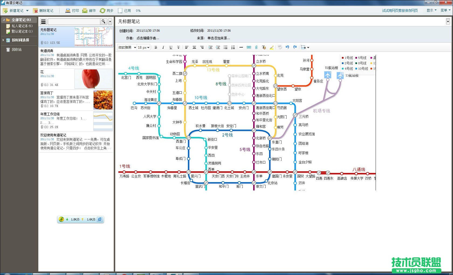Viewport: 453px width, 275px height.
Task: Expand the 按时间选择 tree section
Action: [3, 40]
